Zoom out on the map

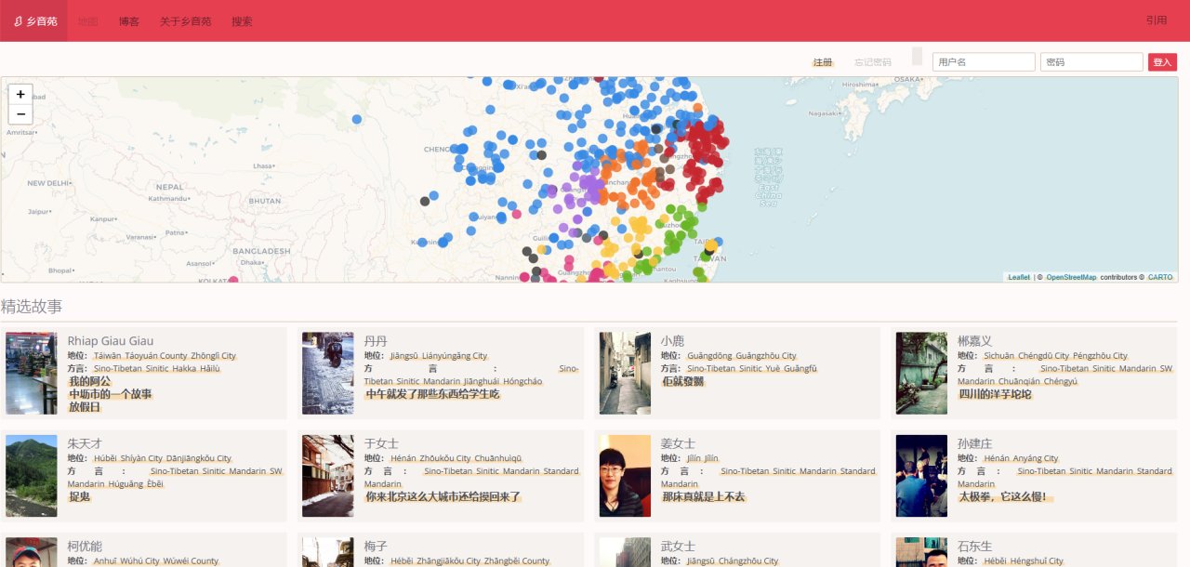[x=20, y=114]
